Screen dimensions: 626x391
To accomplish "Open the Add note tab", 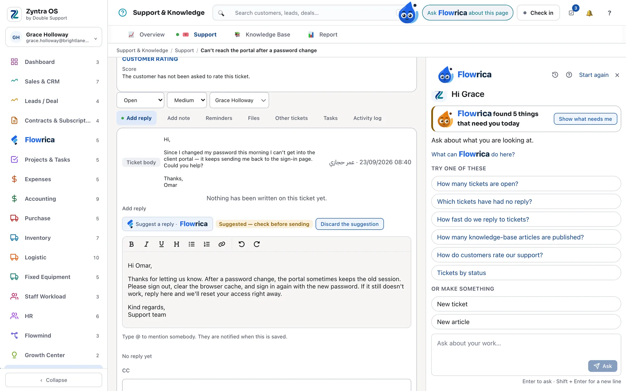I will tap(178, 118).
